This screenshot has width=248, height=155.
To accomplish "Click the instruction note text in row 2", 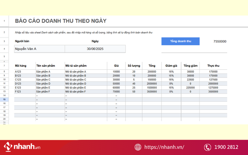I will (x=84, y=32).
